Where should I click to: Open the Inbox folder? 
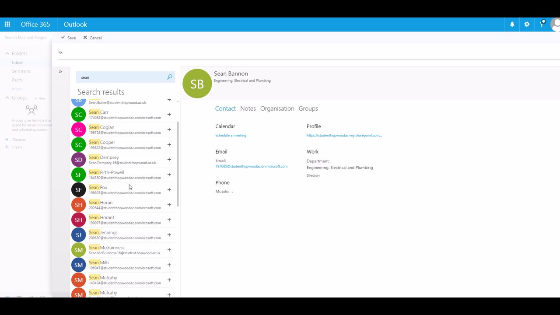[17, 63]
